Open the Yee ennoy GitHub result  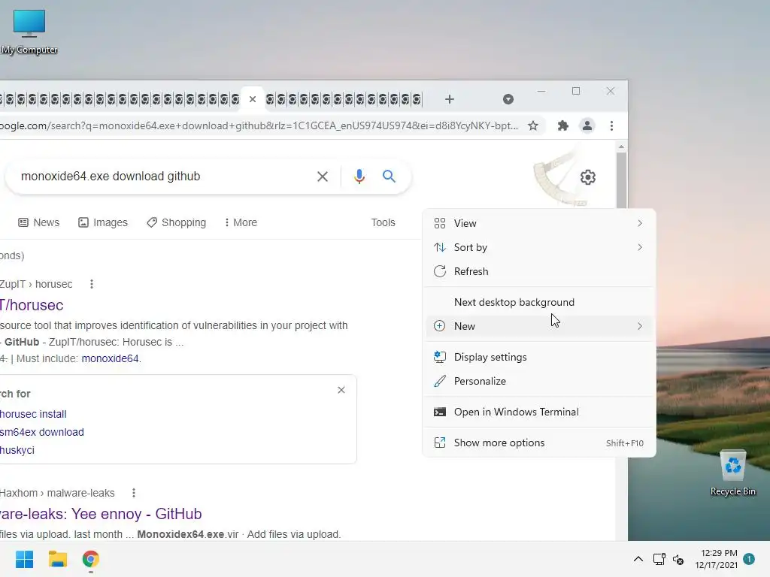(x=101, y=514)
